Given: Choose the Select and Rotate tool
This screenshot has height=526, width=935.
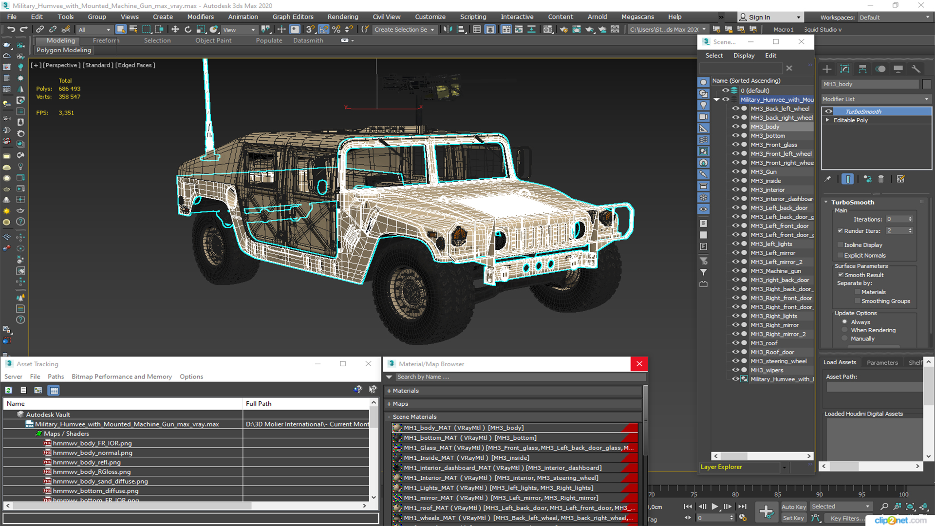Looking at the screenshot, I should point(188,29).
